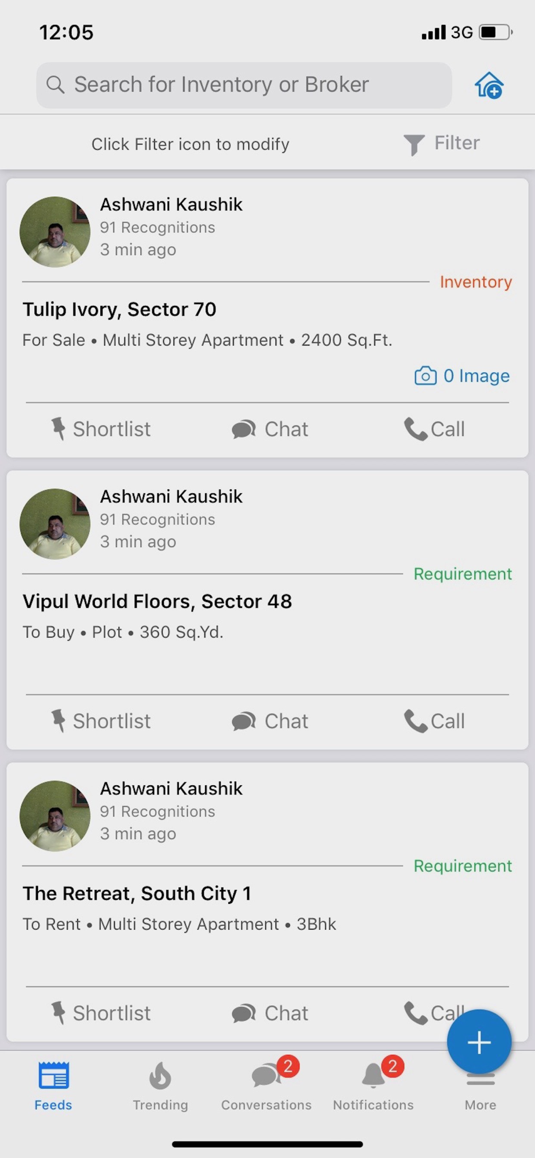Image resolution: width=535 pixels, height=1158 pixels.
Task: Call broker about Tulip Ivory listing
Action: click(434, 429)
